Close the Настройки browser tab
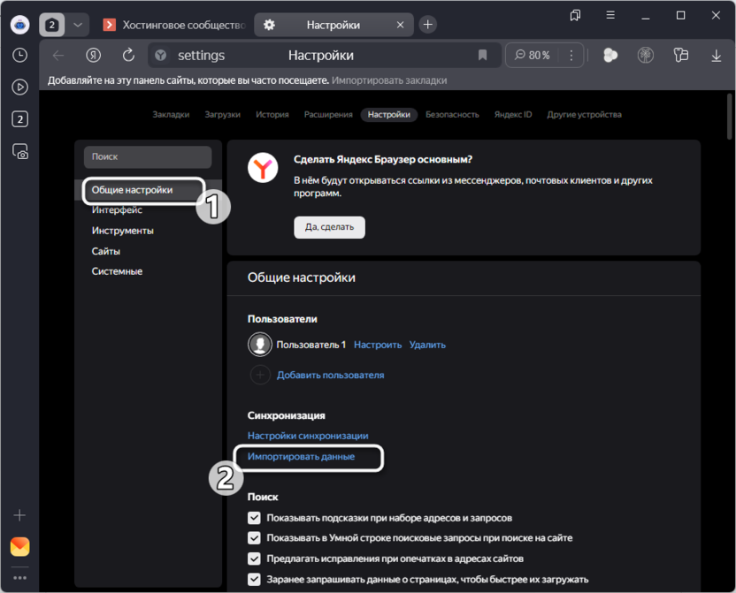 (400, 25)
